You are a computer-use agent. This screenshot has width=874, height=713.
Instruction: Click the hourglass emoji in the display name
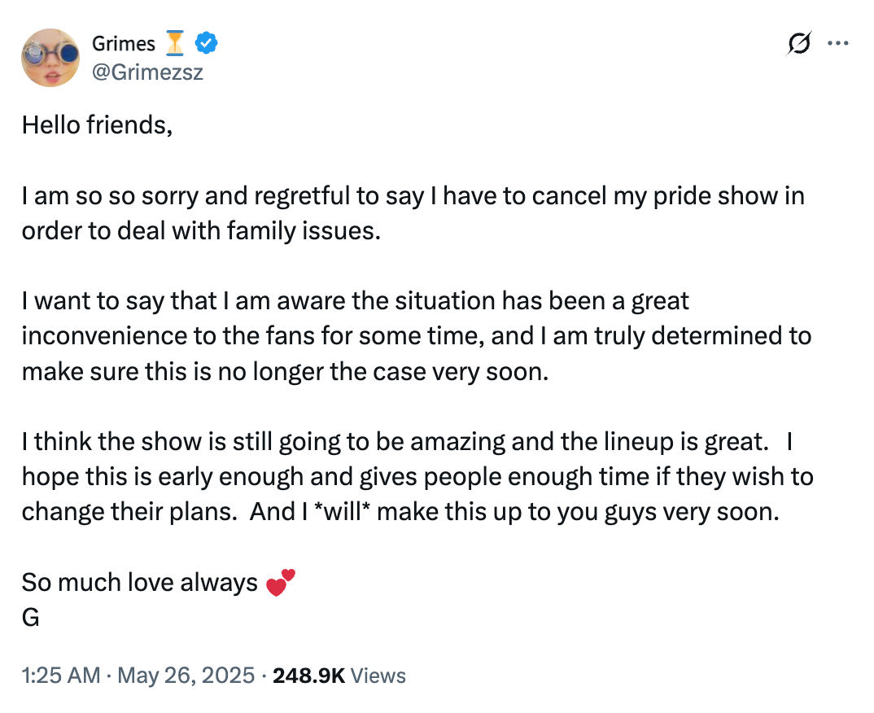coord(173,43)
